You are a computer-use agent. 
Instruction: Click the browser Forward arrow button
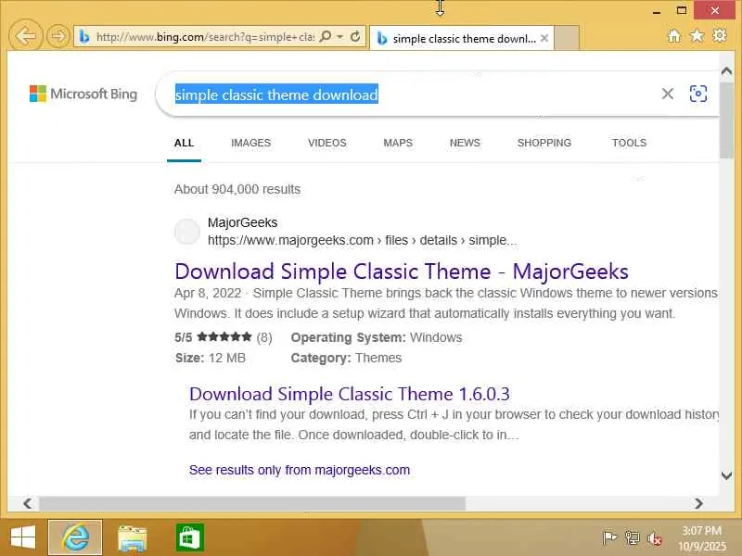[x=58, y=36]
